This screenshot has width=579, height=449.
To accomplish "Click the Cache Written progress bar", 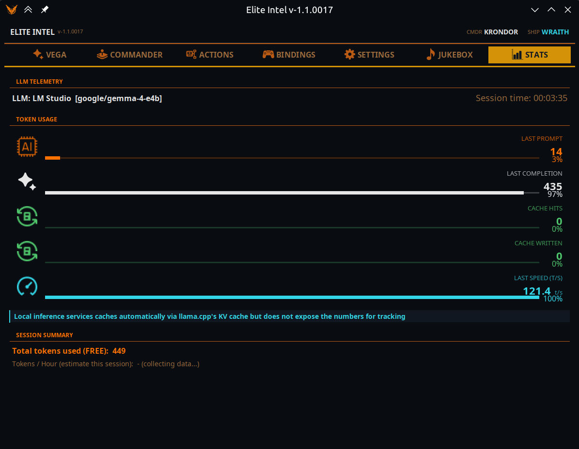I will [x=292, y=262].
